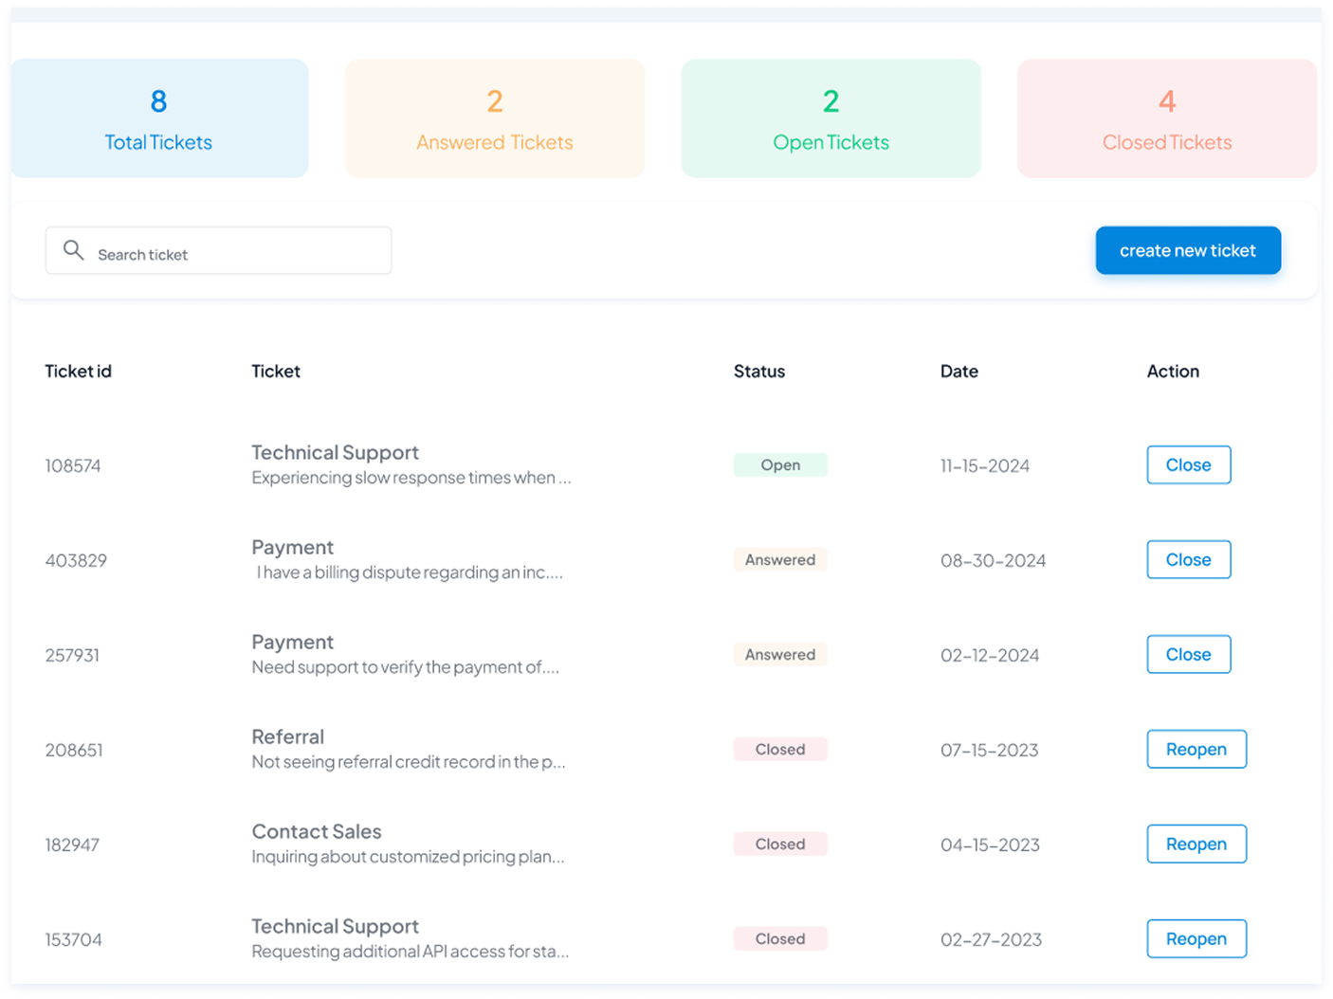Click the Open status badge
Viewport: 1333px width, 999px height.
(x=779, y=465)
